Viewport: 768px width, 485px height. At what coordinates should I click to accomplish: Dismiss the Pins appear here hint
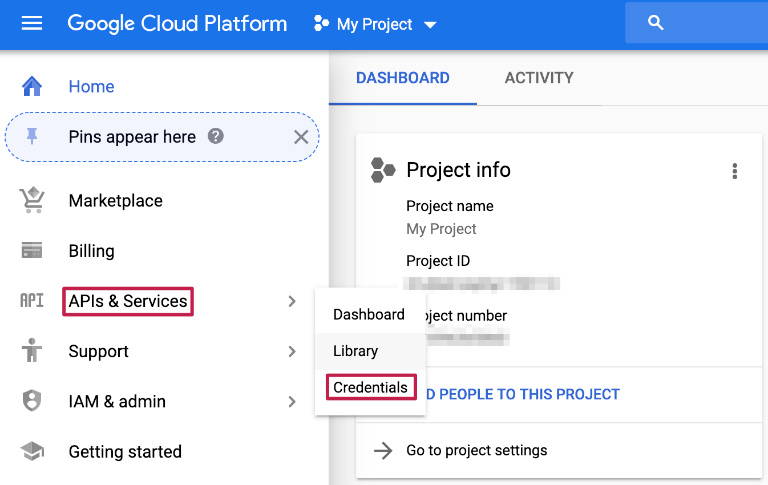point(301,137)
